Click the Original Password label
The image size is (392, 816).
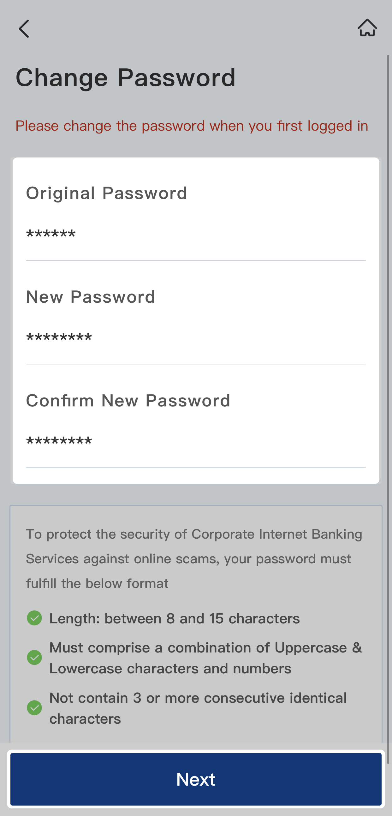pyautogui.click(x=107, y=193)
